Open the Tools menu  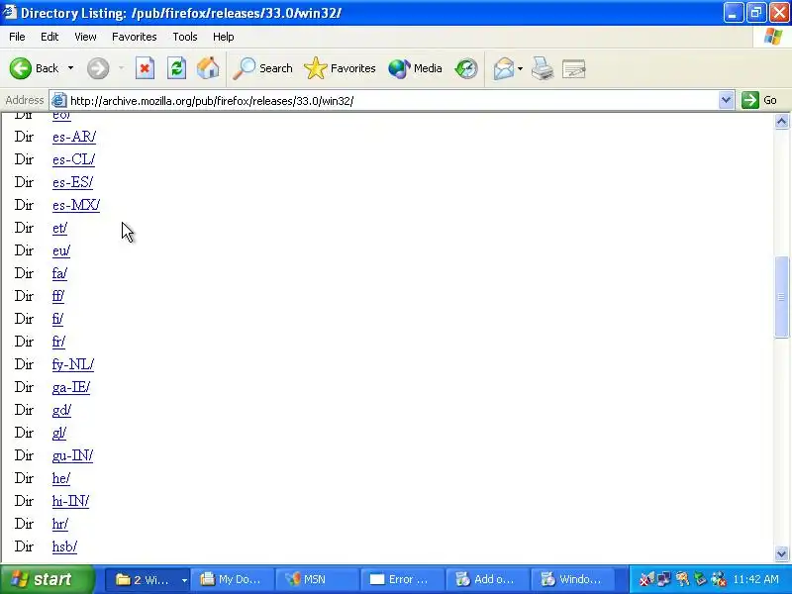(185, 37)
